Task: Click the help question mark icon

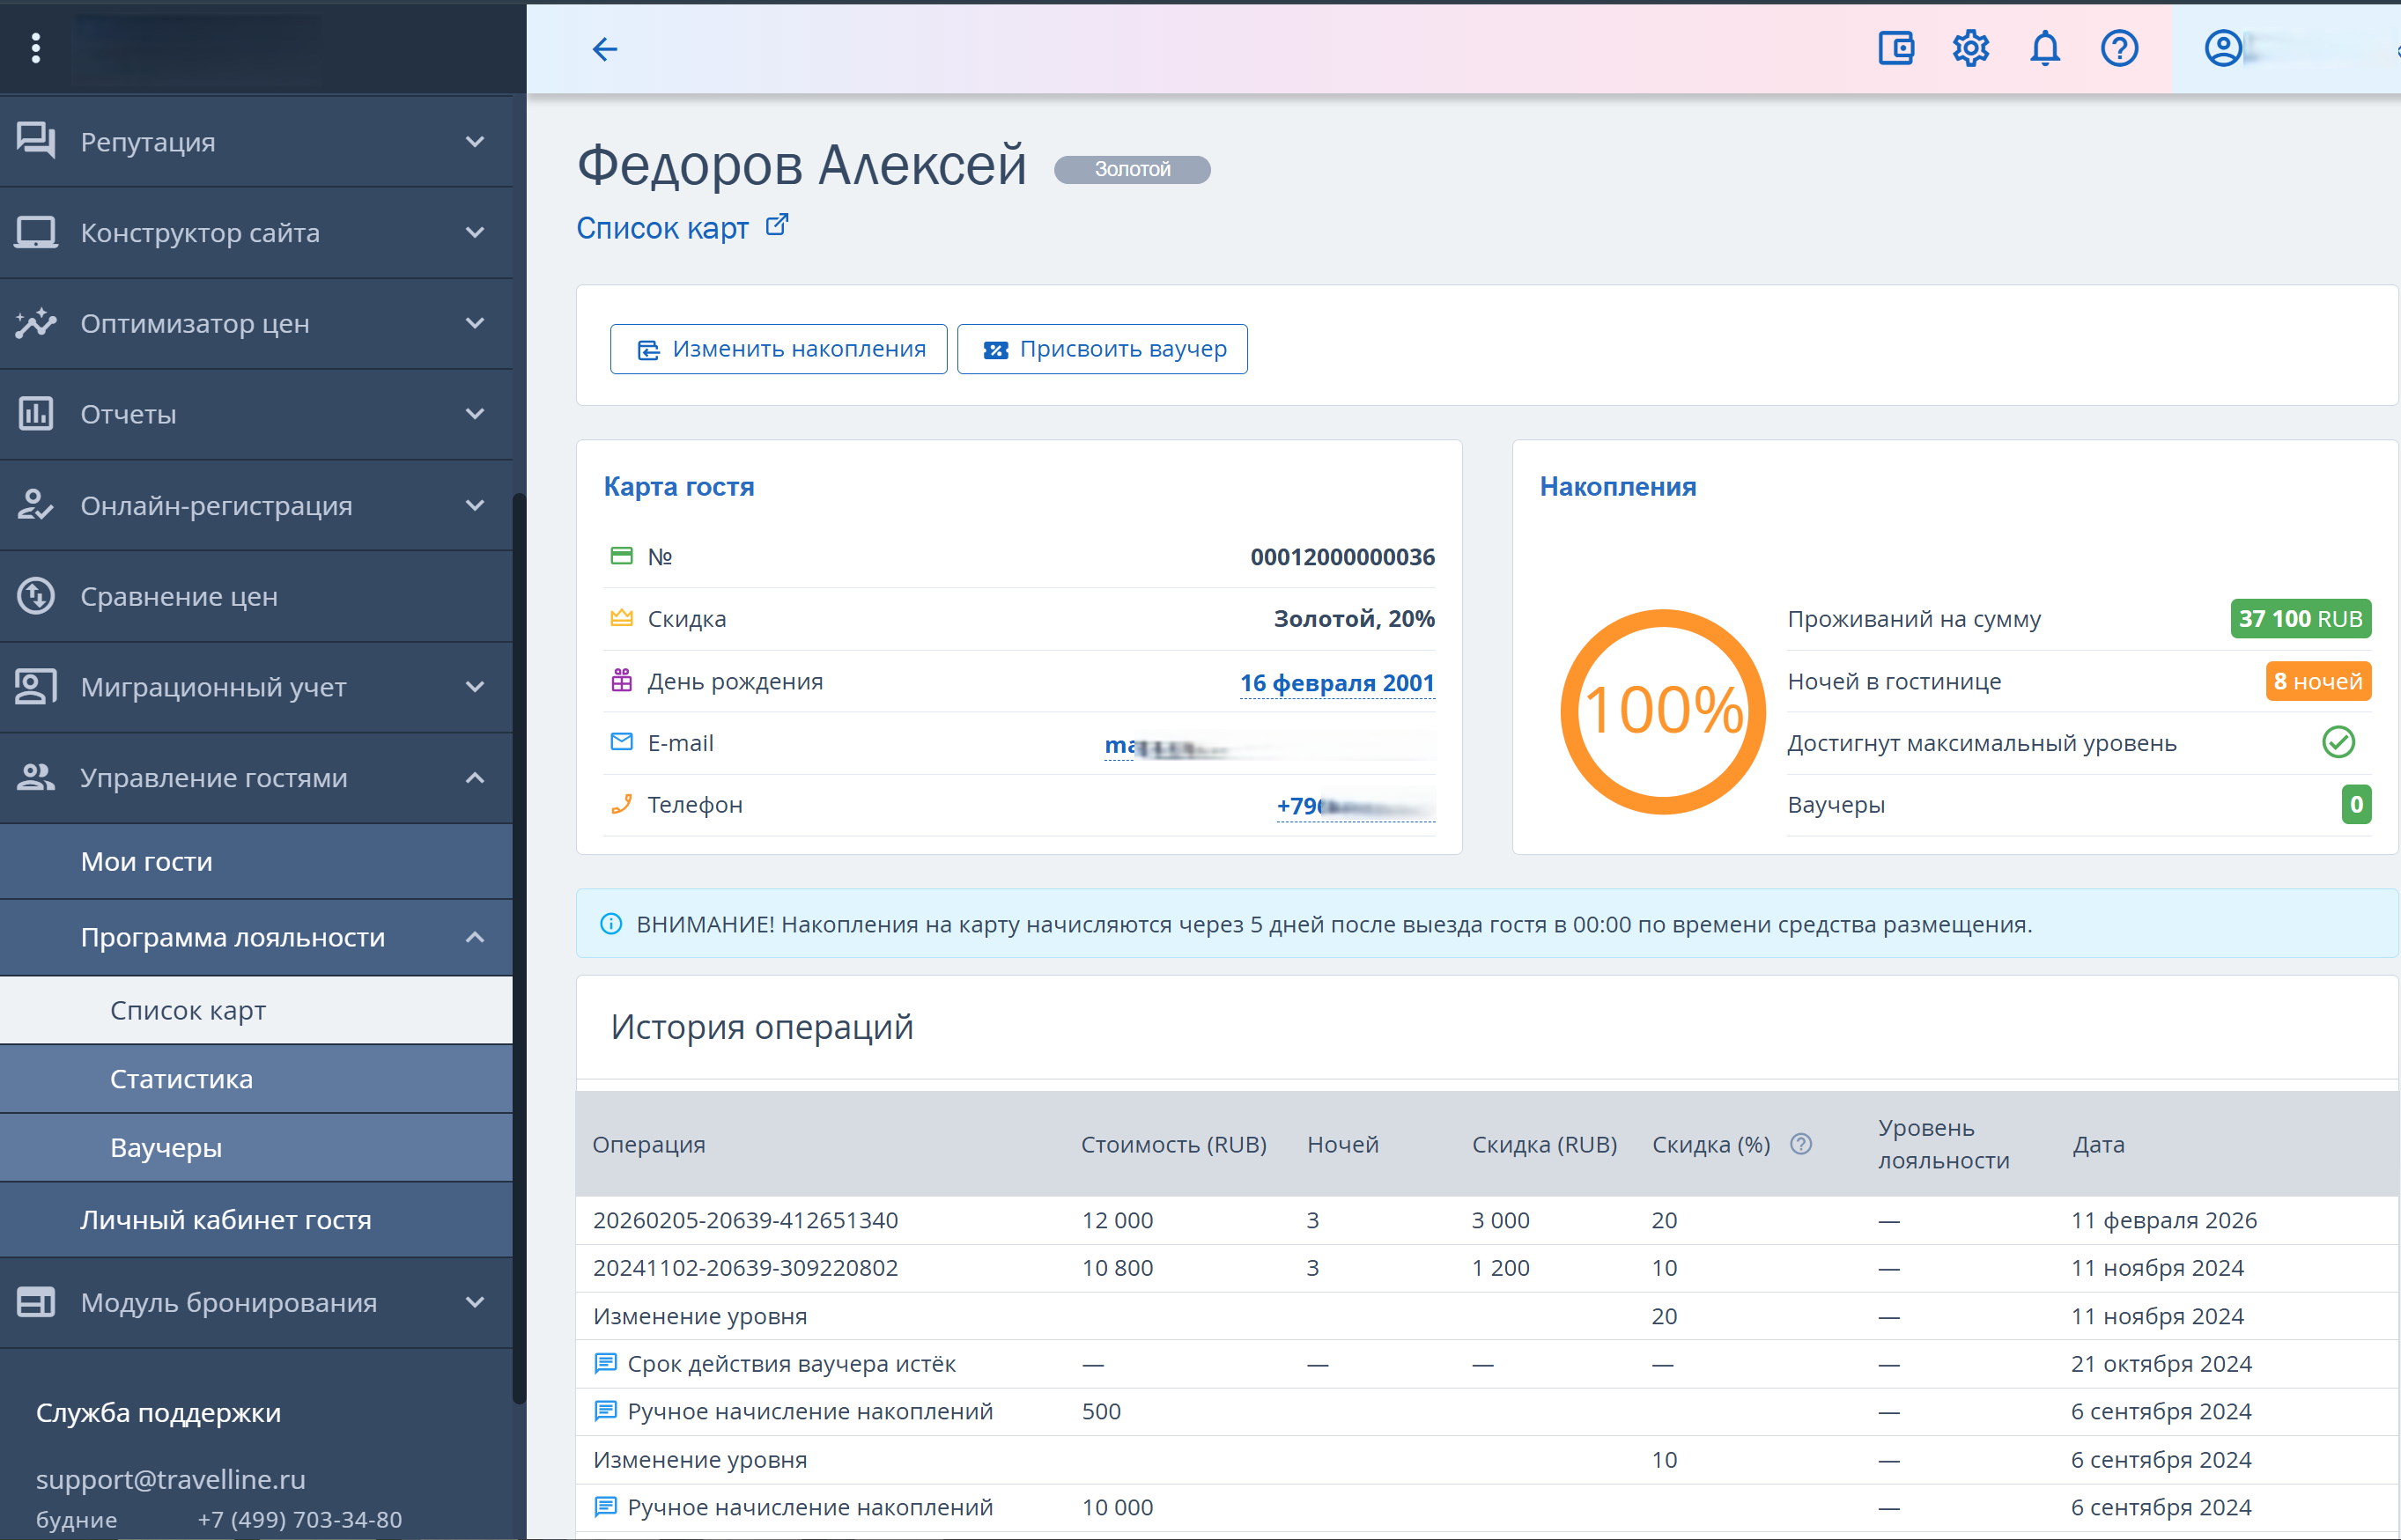Action: click(2118, 48)
